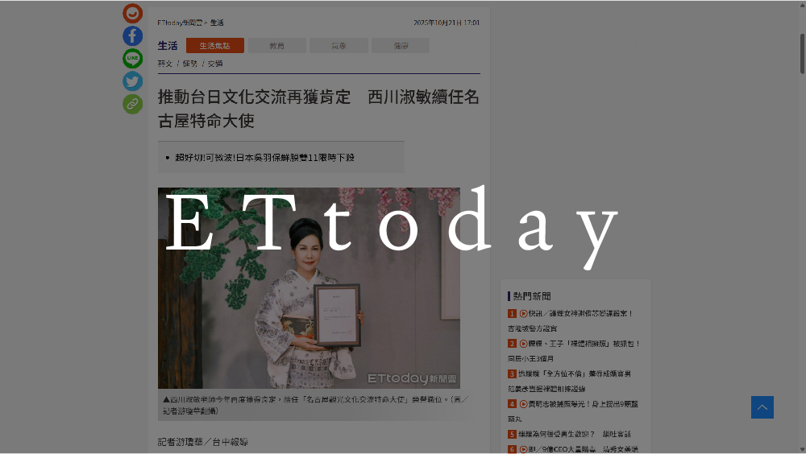This screenshot has height=454, width=806.
Task: Open hot news item 2 about 粿粿、王子
Action: [574, 351]
